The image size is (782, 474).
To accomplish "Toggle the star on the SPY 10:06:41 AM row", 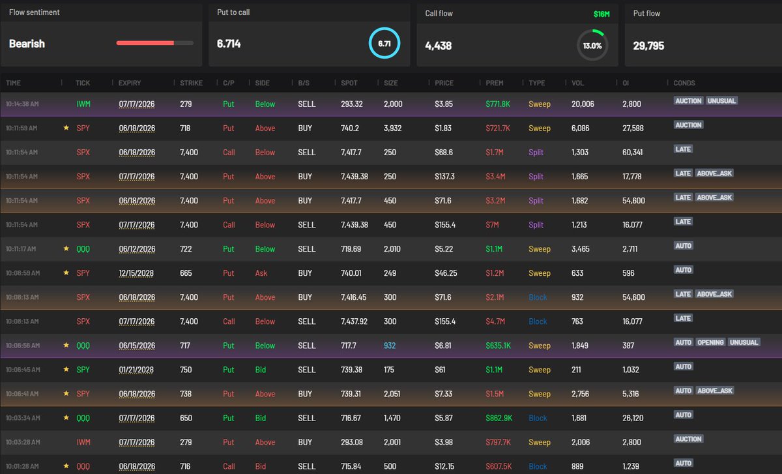I will point(66,394).
